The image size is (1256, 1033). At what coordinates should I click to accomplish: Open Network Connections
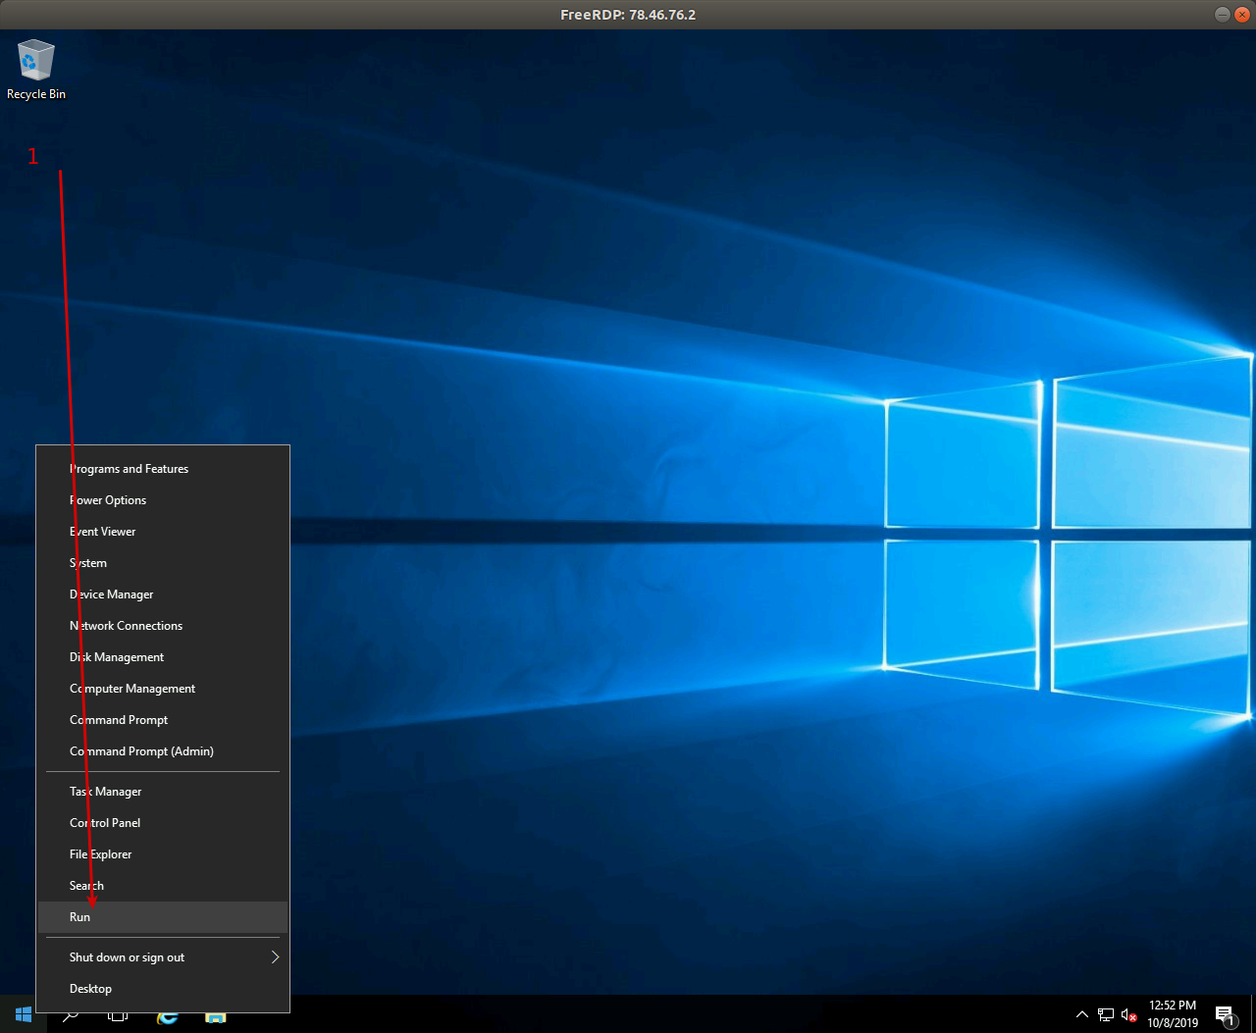[163, 626]
